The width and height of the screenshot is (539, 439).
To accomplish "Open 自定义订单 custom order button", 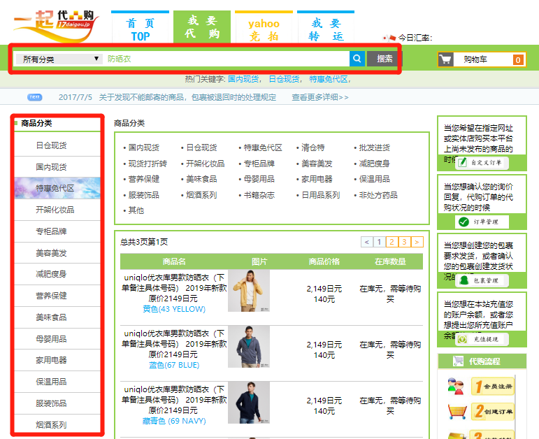I will point(482,163).
